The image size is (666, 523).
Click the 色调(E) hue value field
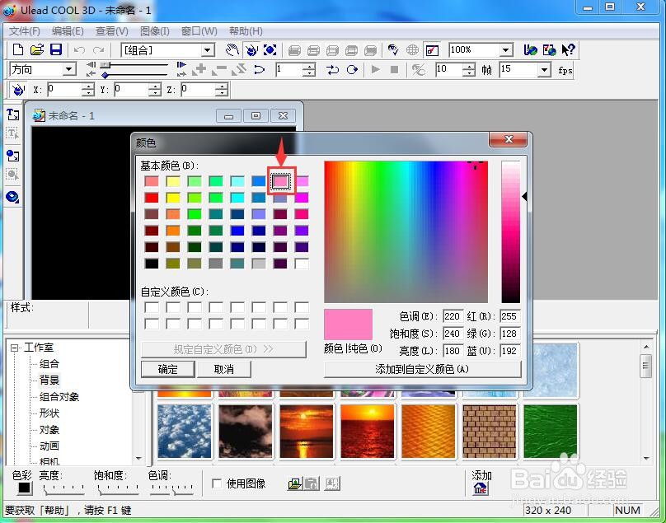(x=452, y=316)
